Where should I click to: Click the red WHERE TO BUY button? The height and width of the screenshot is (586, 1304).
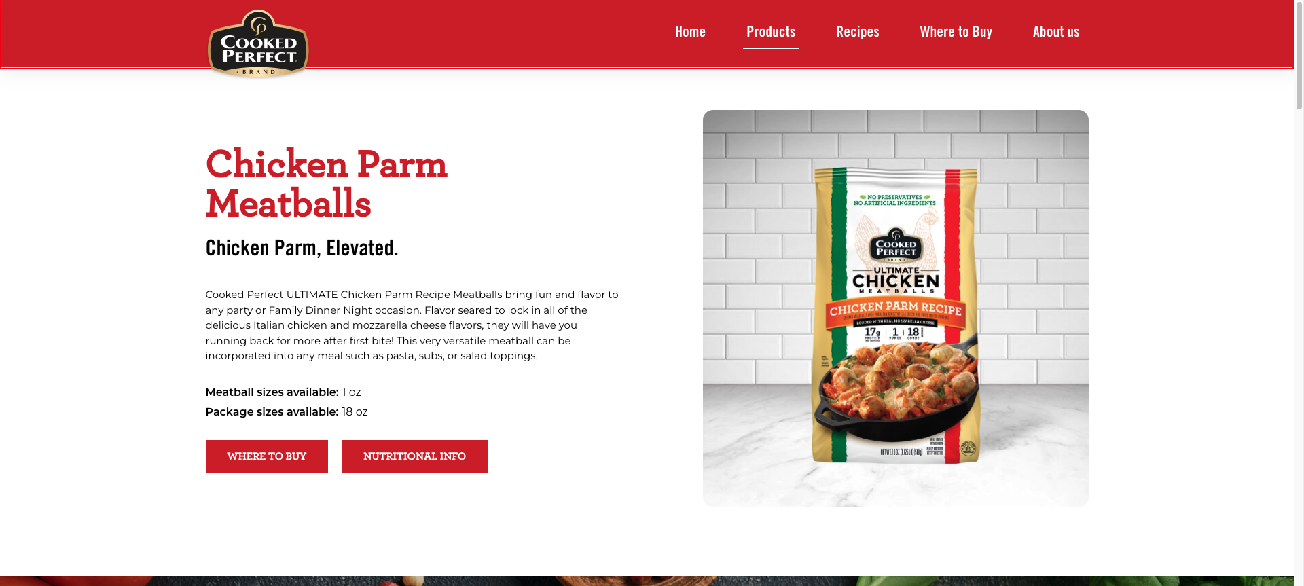pyautogui.click(x=267, y=456)
